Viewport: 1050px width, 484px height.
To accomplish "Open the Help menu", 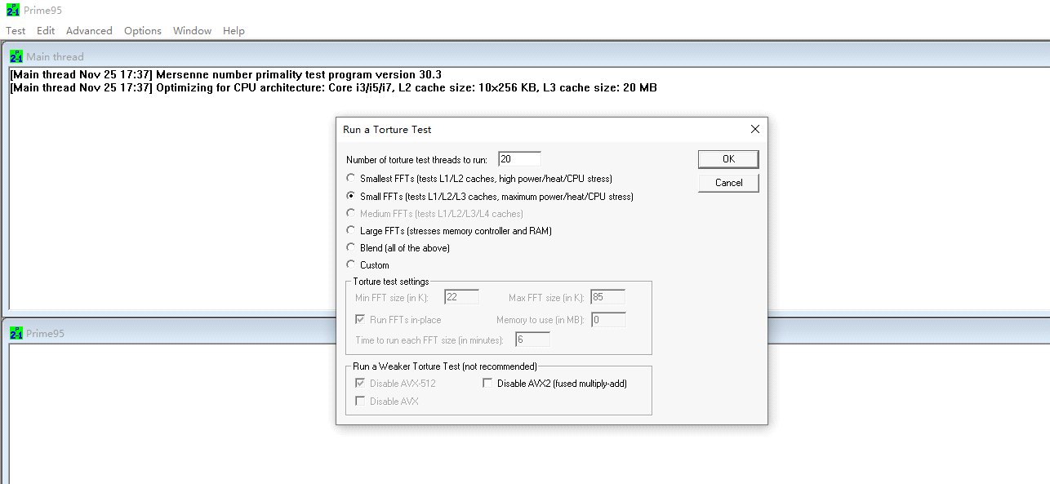I will [x=234, y=30].
